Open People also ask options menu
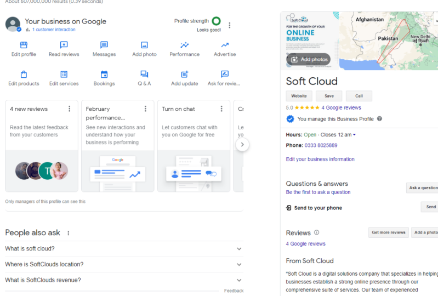Viewport: 438px width, 296px height. point(69,233)
